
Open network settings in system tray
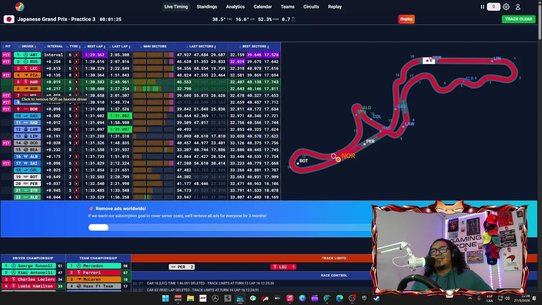tap(500, 298)
